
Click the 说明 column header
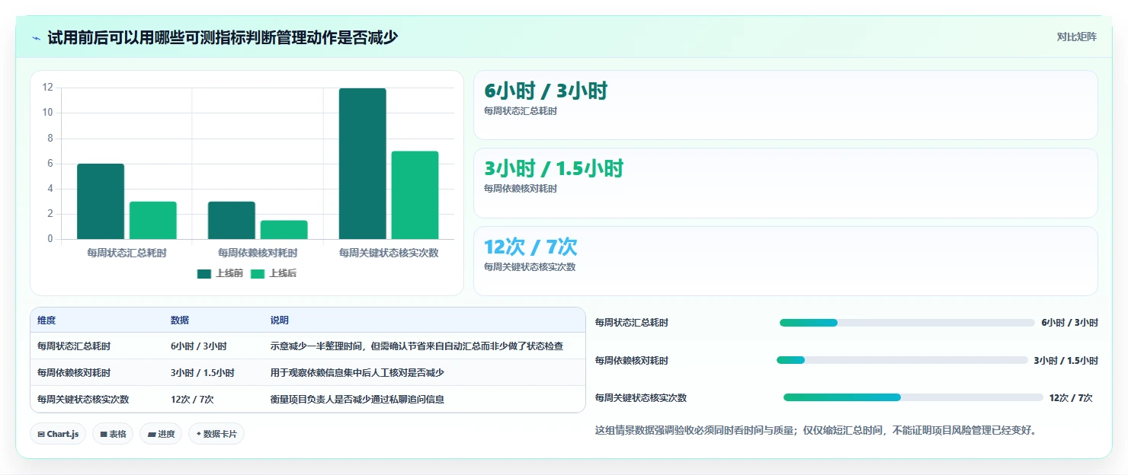[x=280, y=320]
